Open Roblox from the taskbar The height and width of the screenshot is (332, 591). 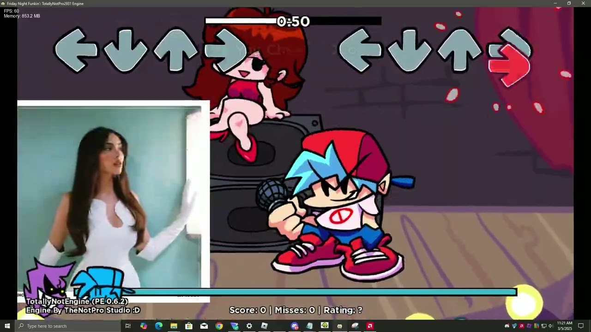(264, 326)
